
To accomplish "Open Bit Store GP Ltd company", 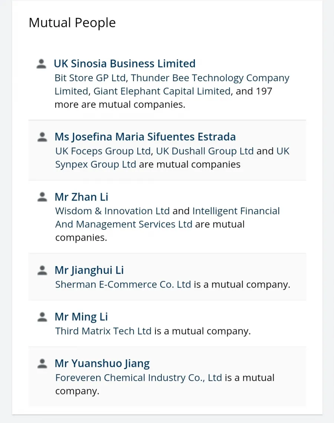I will [x=90, y=78].
